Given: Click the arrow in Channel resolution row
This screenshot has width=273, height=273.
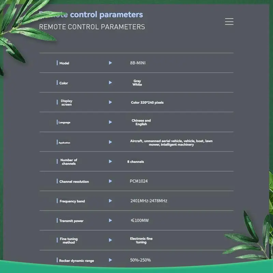Looking at the screenshot, I should [110, 181].
